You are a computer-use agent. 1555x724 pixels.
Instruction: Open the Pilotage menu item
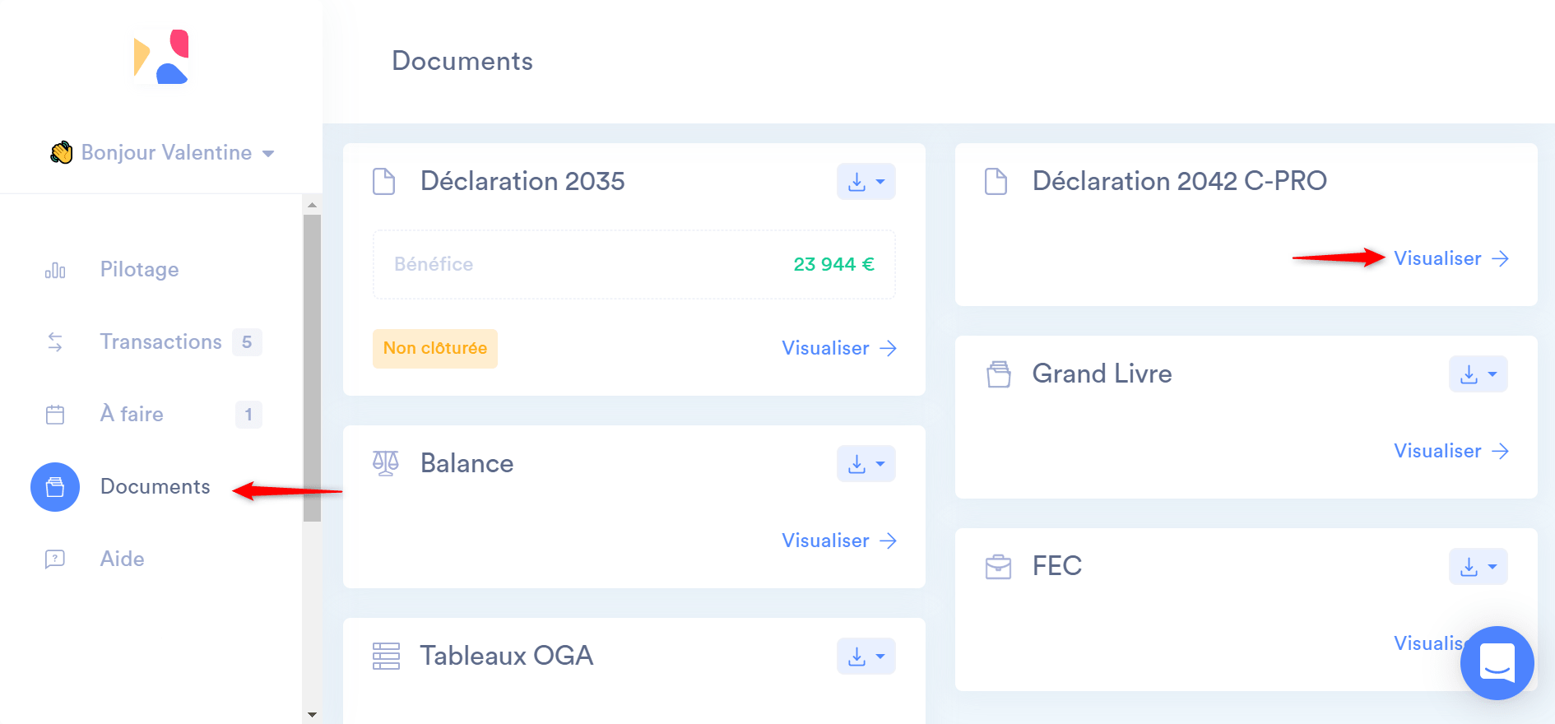pos(139,270)
